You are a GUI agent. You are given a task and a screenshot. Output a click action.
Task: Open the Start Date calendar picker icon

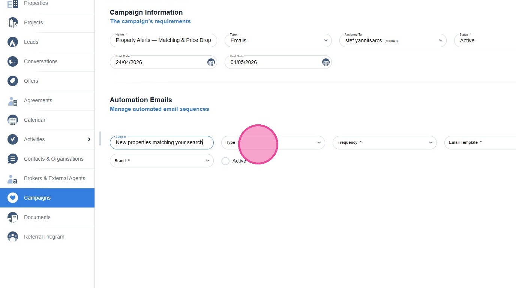pos(211,62)
